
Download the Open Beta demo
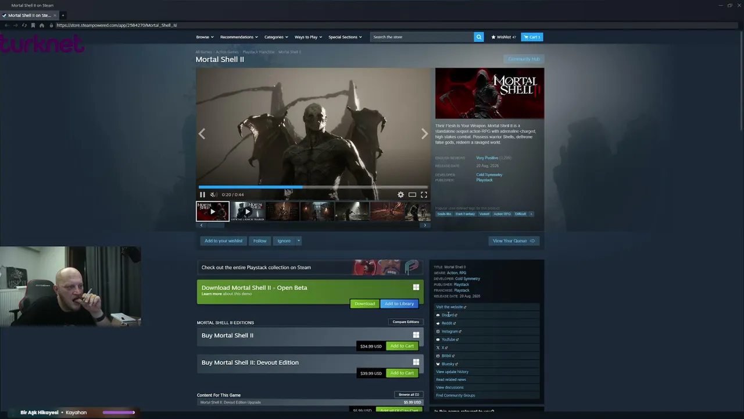pyautogui.click(x=364, y=304)
